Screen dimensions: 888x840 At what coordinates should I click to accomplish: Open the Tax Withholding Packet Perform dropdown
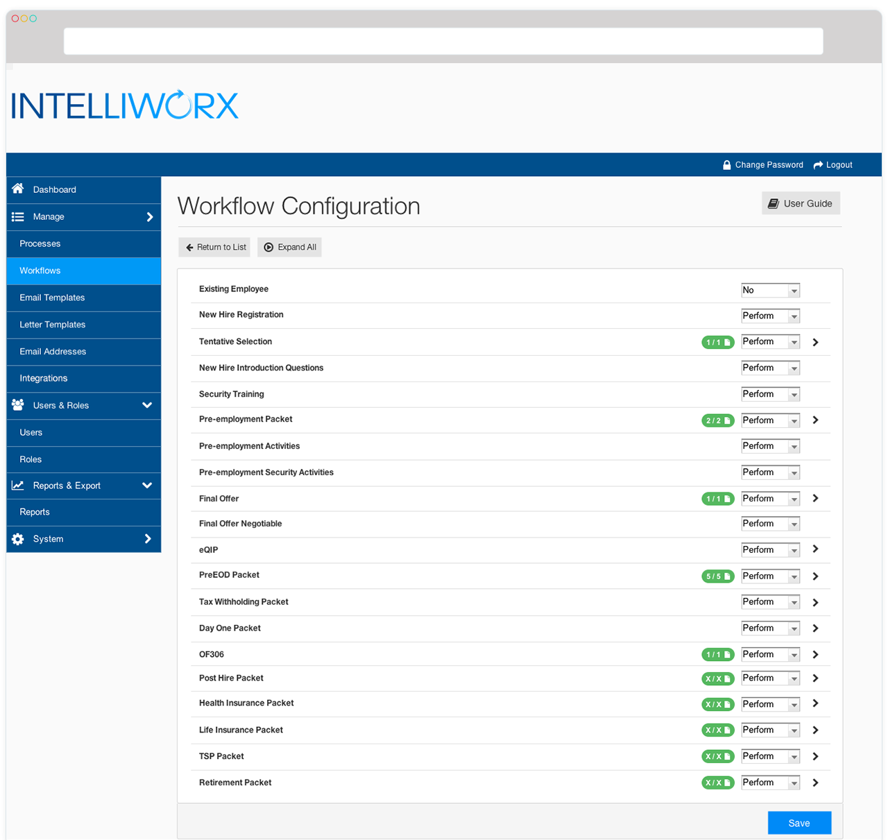pos(771,602)
